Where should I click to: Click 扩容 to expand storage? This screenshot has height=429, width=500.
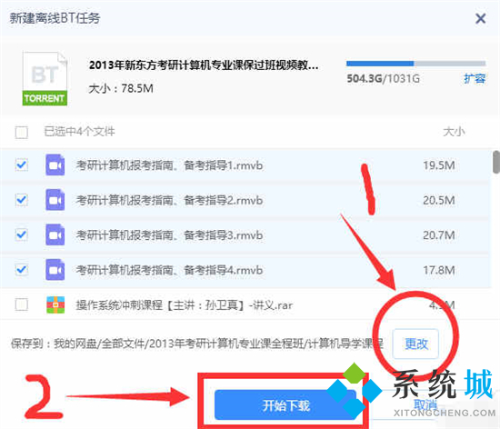[x=475, y=78]
